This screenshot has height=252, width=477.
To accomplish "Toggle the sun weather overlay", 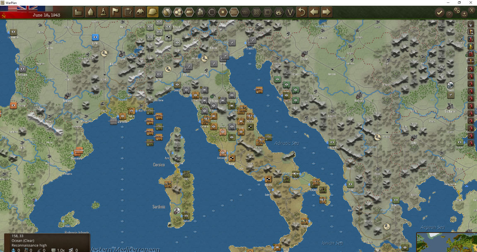I will pyautogui.click(x=223, y=12).
